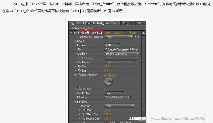
Task: Open the About... link
Action: [x=133, y=33]
